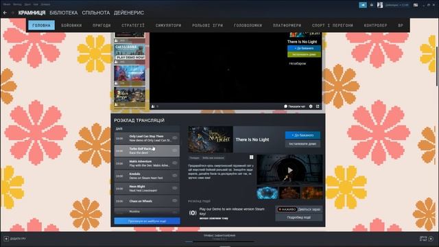This screenshot has height=247, width=439.
Task: Select the КОНТРОЛЕР category tab
Action: 375,25
